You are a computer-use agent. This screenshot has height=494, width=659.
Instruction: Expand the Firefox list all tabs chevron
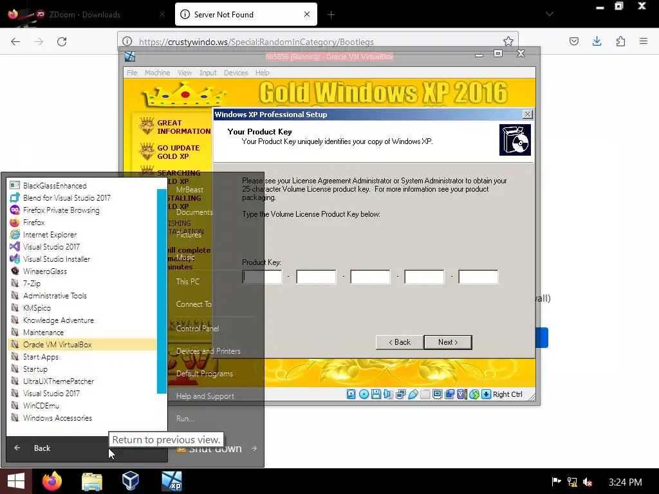549,14
